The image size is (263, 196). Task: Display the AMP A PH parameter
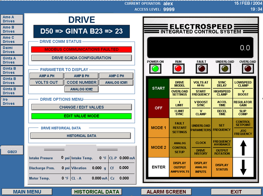tap(46, 76)
